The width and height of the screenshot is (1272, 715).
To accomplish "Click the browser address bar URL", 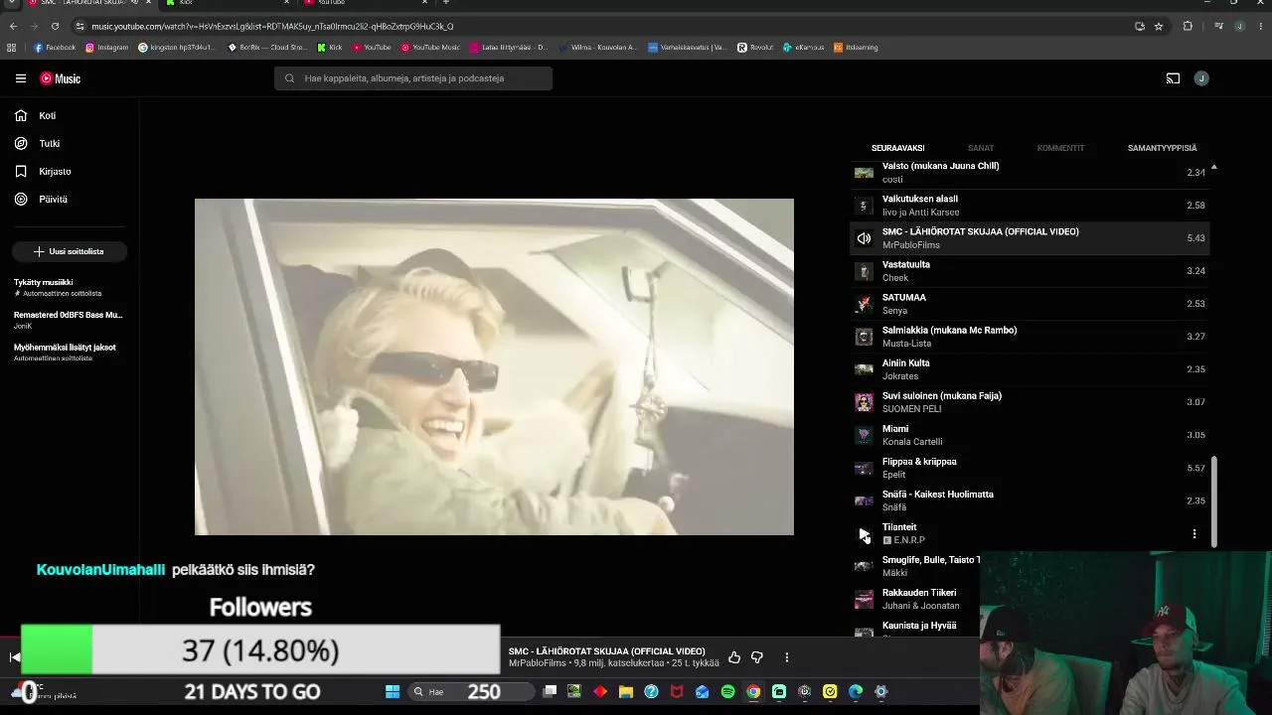I will (272, 26).
